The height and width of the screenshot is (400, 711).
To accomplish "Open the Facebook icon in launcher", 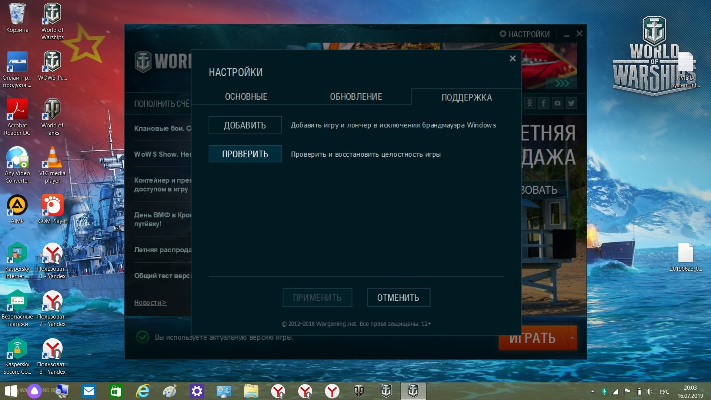I will (x=544, y=103).
